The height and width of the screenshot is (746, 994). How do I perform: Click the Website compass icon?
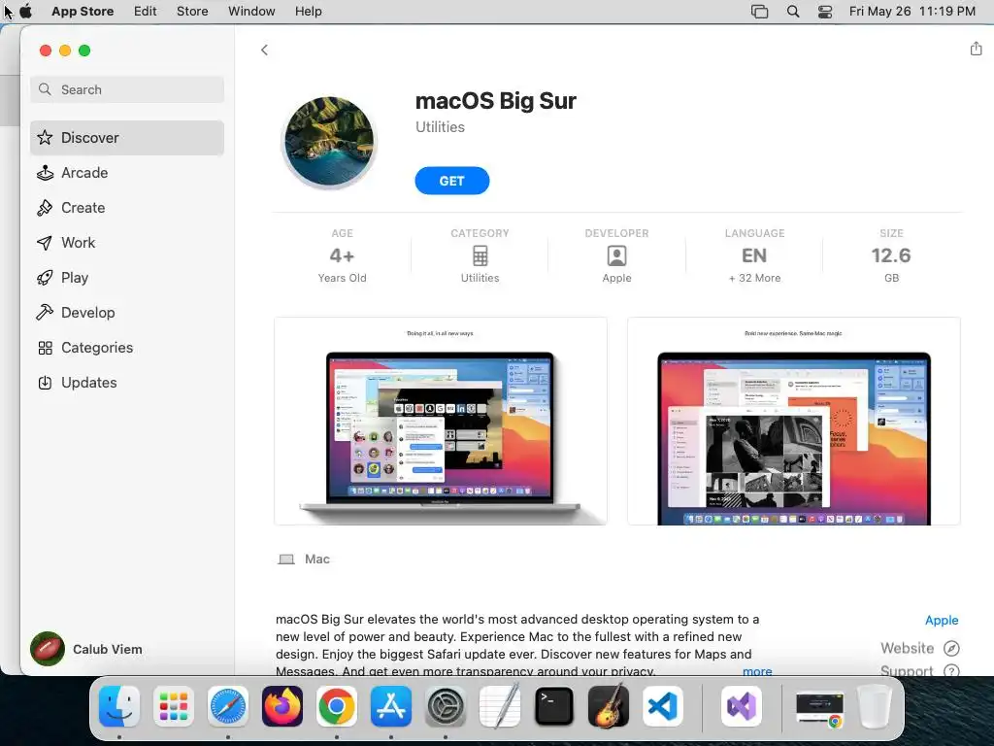(951, 648)
